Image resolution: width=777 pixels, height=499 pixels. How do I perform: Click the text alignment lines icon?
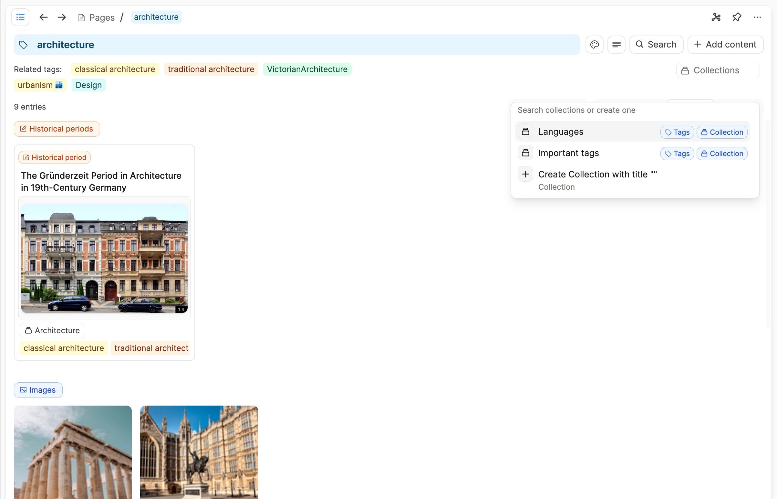pyautogui.click(x=616, y=44)
